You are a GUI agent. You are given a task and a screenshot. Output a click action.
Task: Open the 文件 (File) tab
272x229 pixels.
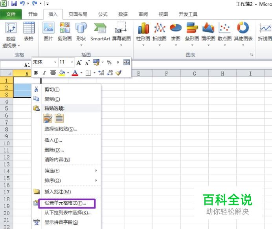[11, 14]
